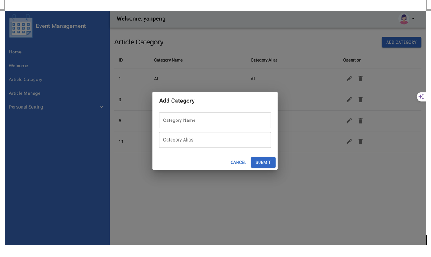Click the Category Name input field
Image resolution: width=431 pixels, height=257 pixels.
tap(215, 120)
